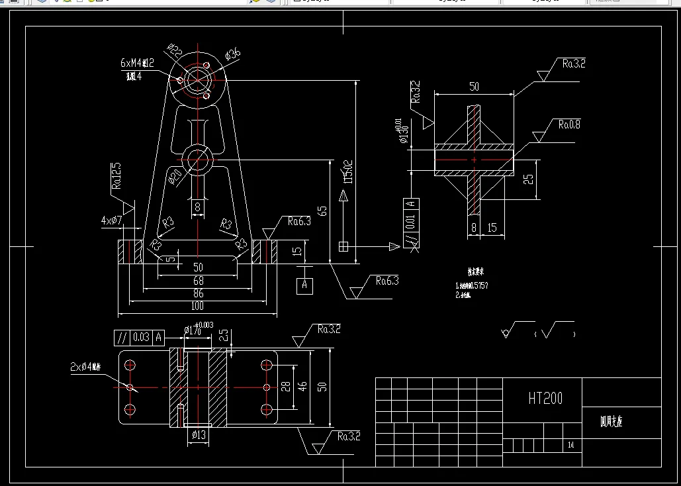Click the 技术要求 technical requirements heading
The width and height of the screenshot is (681, 486).
[x=476, y=272]
